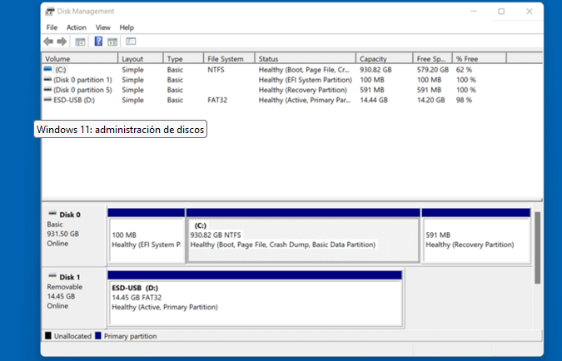Sort by the Layout column header
Image resolution: width=562 pixels, height=361 pixels.
coord(141,59)
